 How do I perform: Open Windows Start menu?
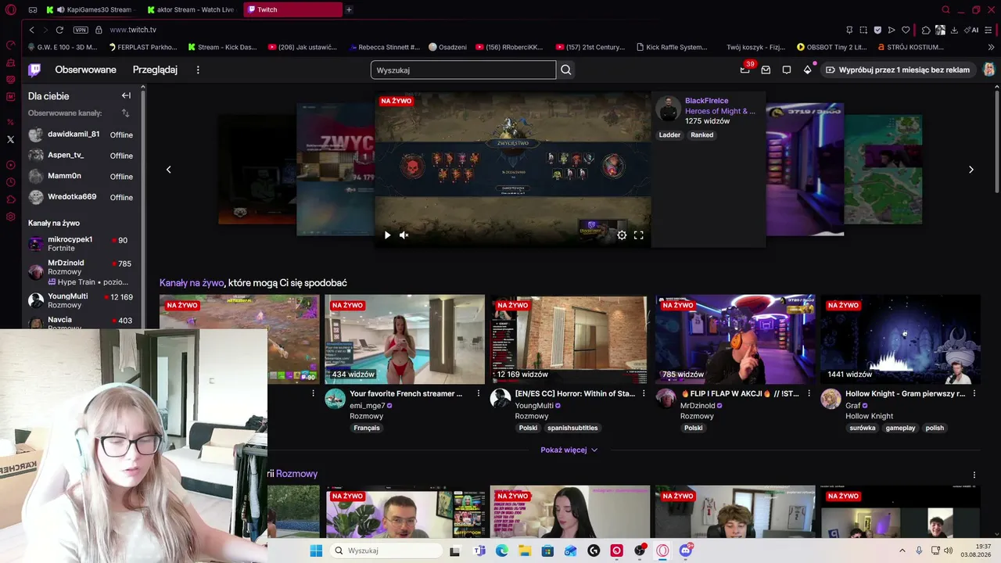pos(316,550)
